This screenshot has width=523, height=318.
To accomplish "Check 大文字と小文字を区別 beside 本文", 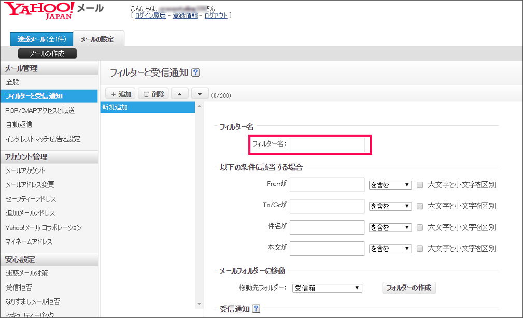I will pyautogui.click(x=420, y=248).
